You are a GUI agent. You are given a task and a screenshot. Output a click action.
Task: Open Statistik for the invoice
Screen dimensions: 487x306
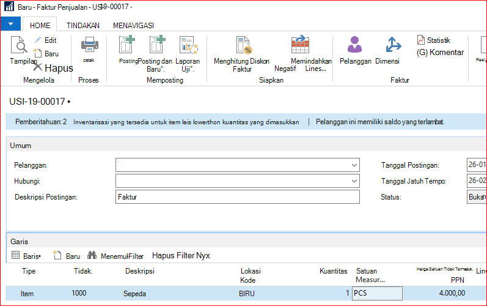click(434, 40)
